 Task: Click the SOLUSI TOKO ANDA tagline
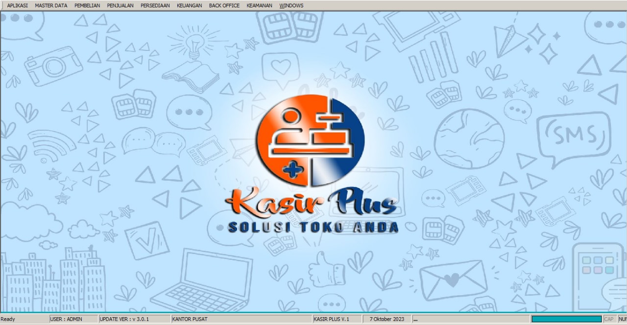click(313, 227)
